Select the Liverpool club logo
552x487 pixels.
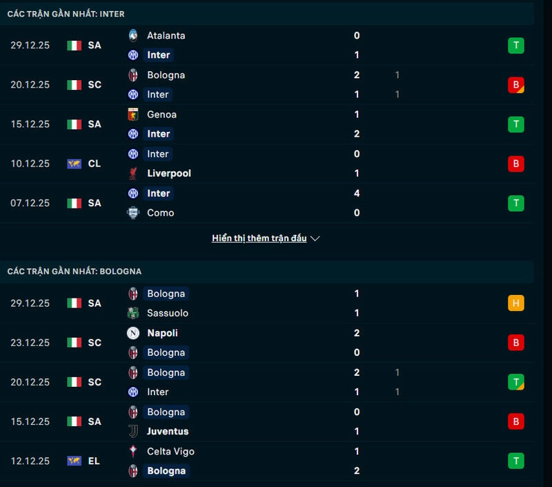[x=135, y=173]
